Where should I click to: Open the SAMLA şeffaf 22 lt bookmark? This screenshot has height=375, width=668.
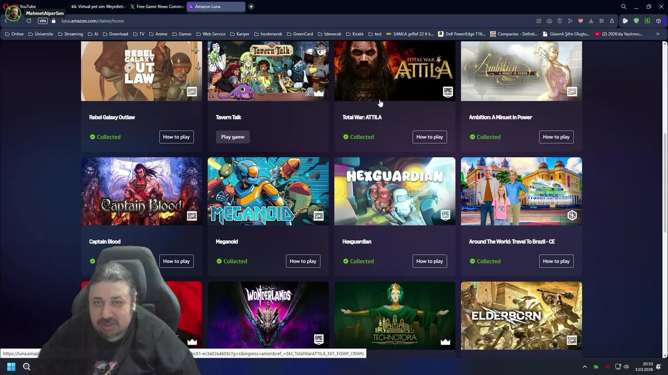[x=410, y=34]
